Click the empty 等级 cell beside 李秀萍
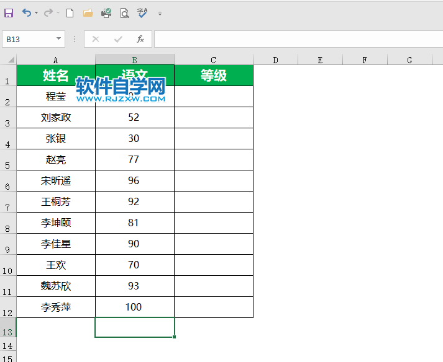This screenshot has height=362, width=443. pyautogui.click(x=214, y=307)
